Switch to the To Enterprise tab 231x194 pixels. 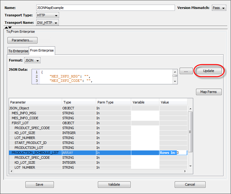coord(18,51)
